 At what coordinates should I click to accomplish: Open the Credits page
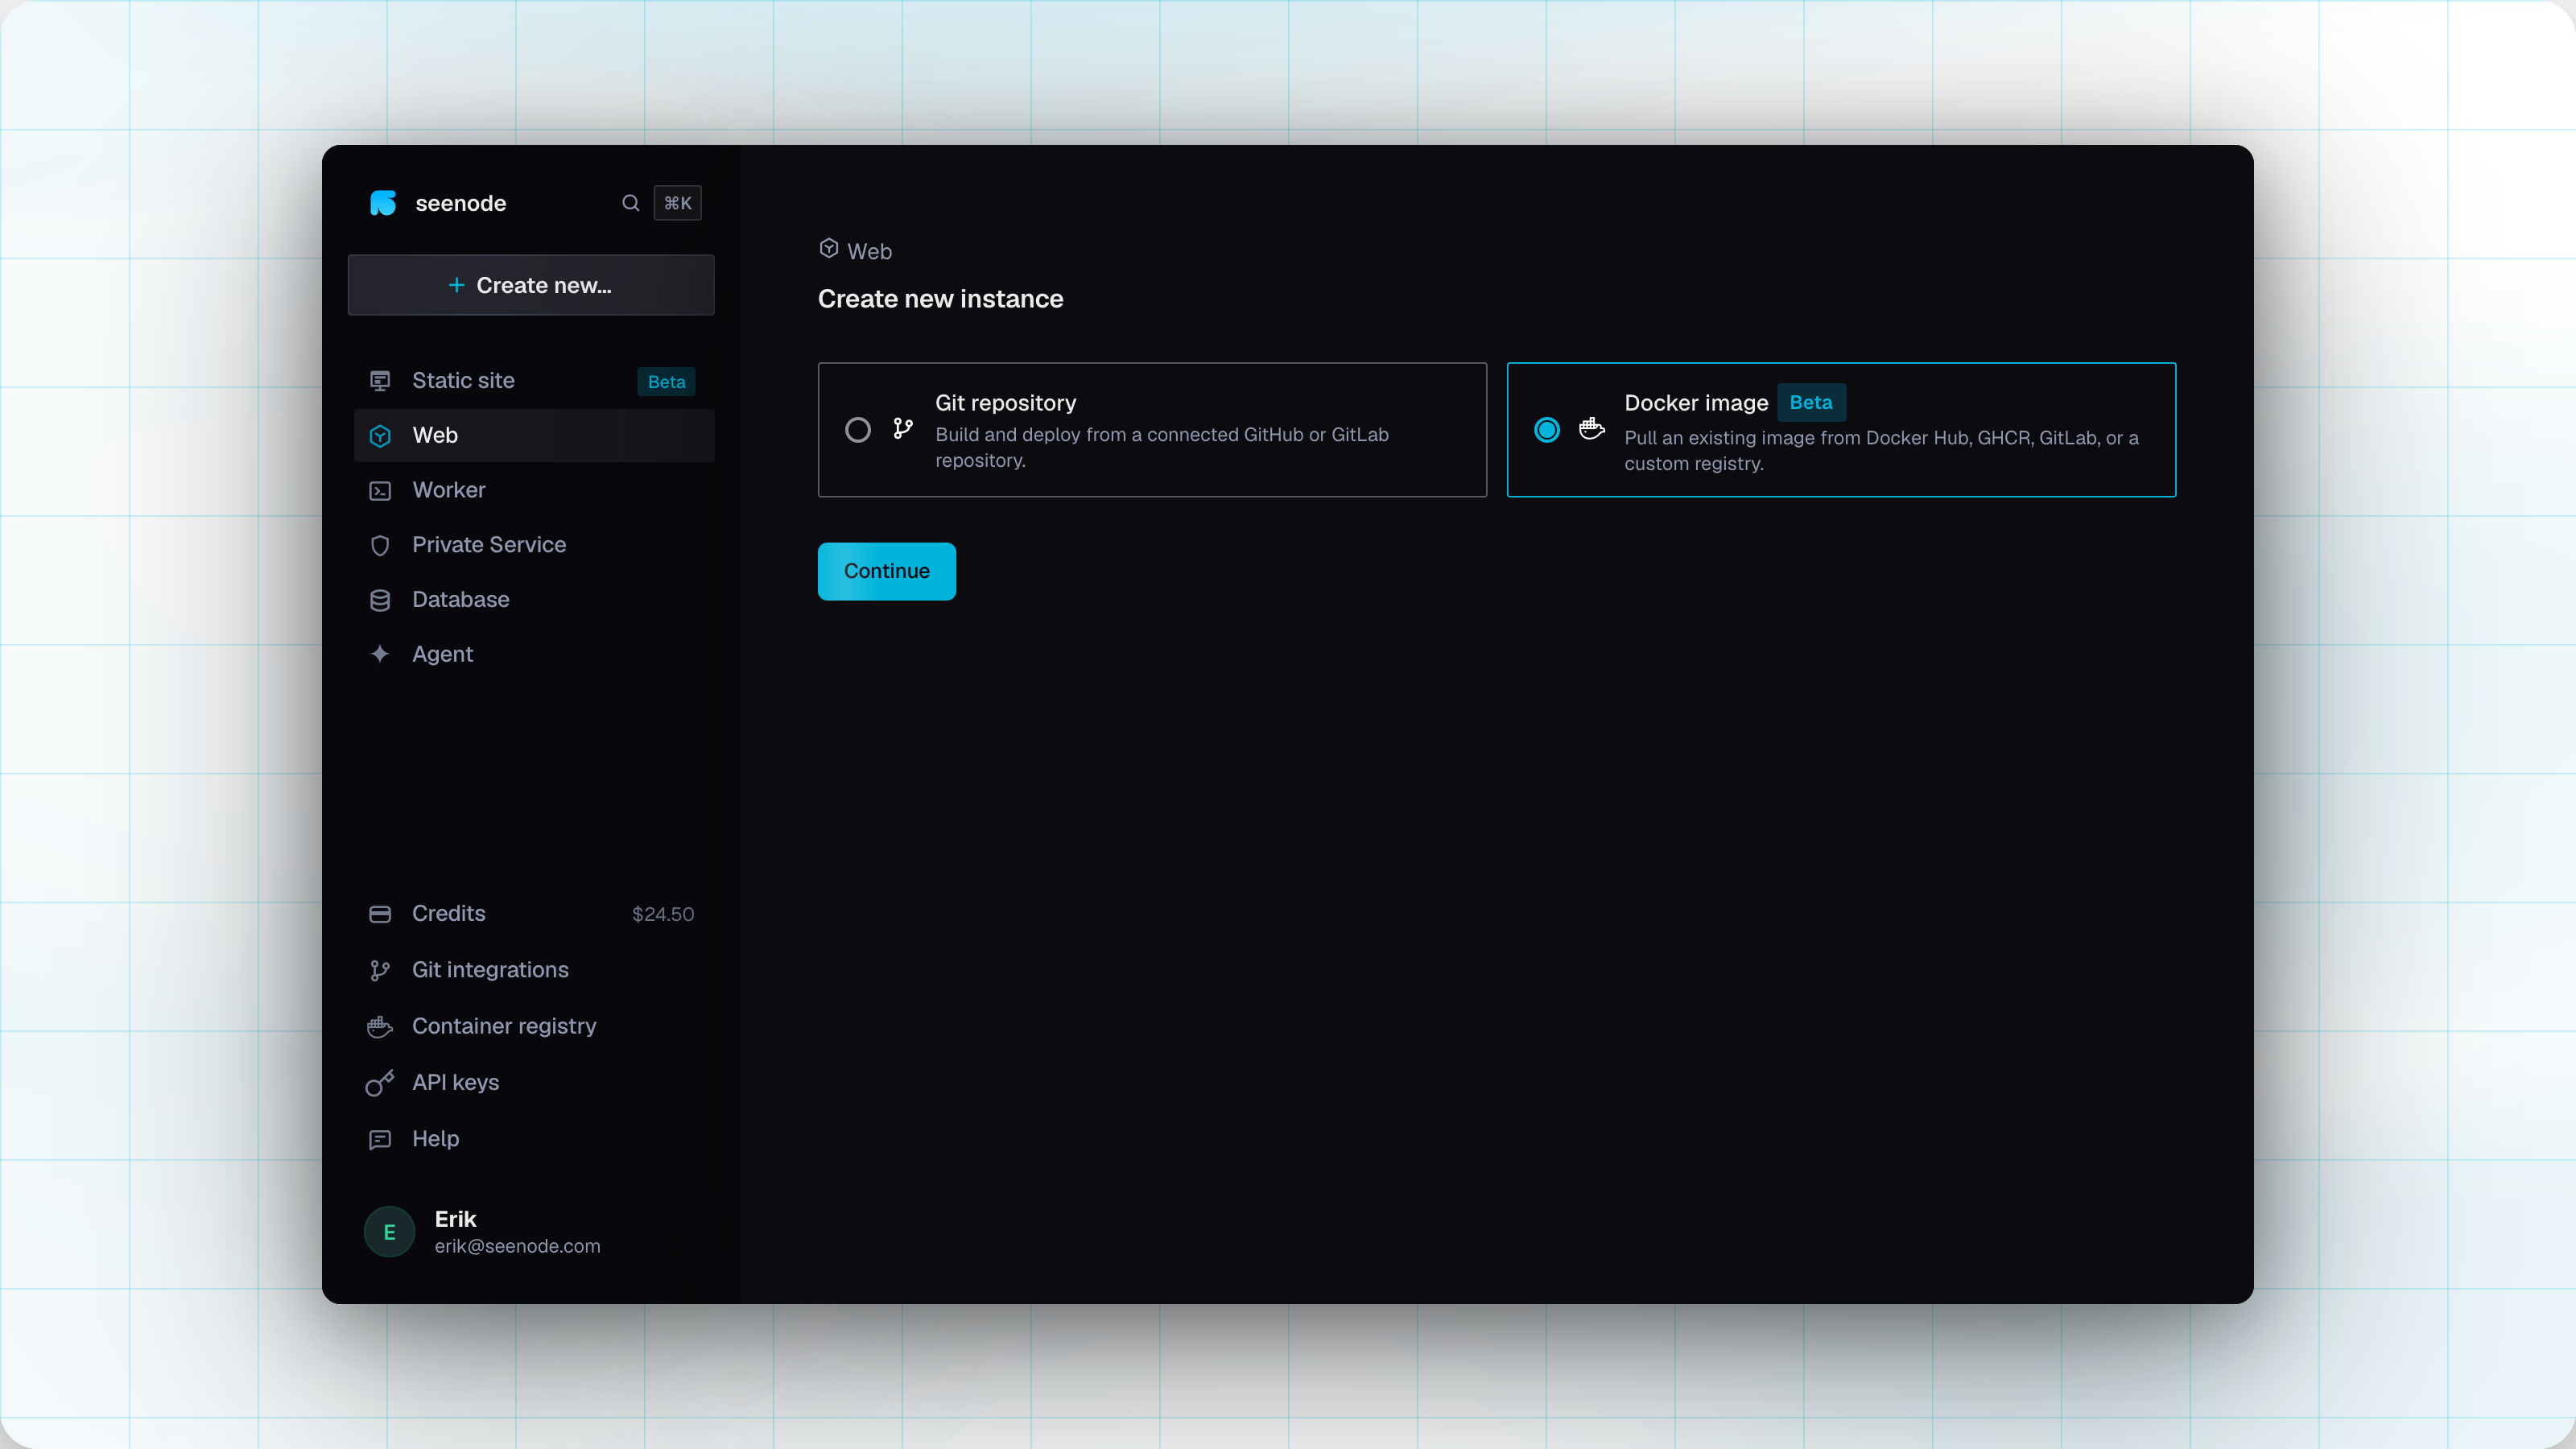pyautogui.click(x=534, y=914)
